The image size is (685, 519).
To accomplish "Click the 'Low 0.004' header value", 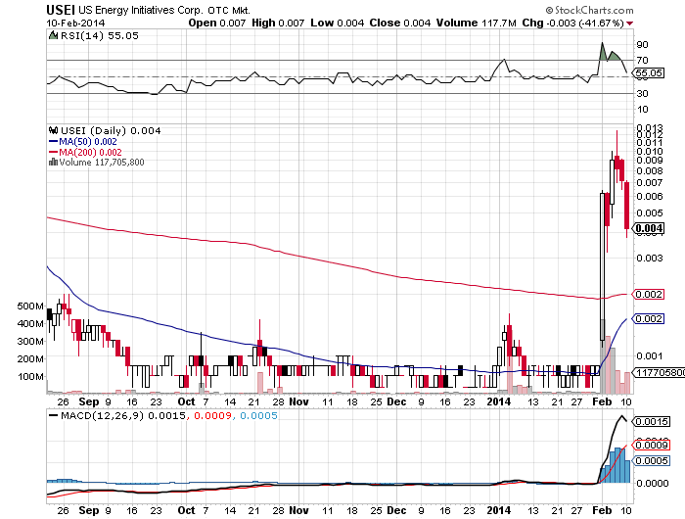I will coord(338,24).
